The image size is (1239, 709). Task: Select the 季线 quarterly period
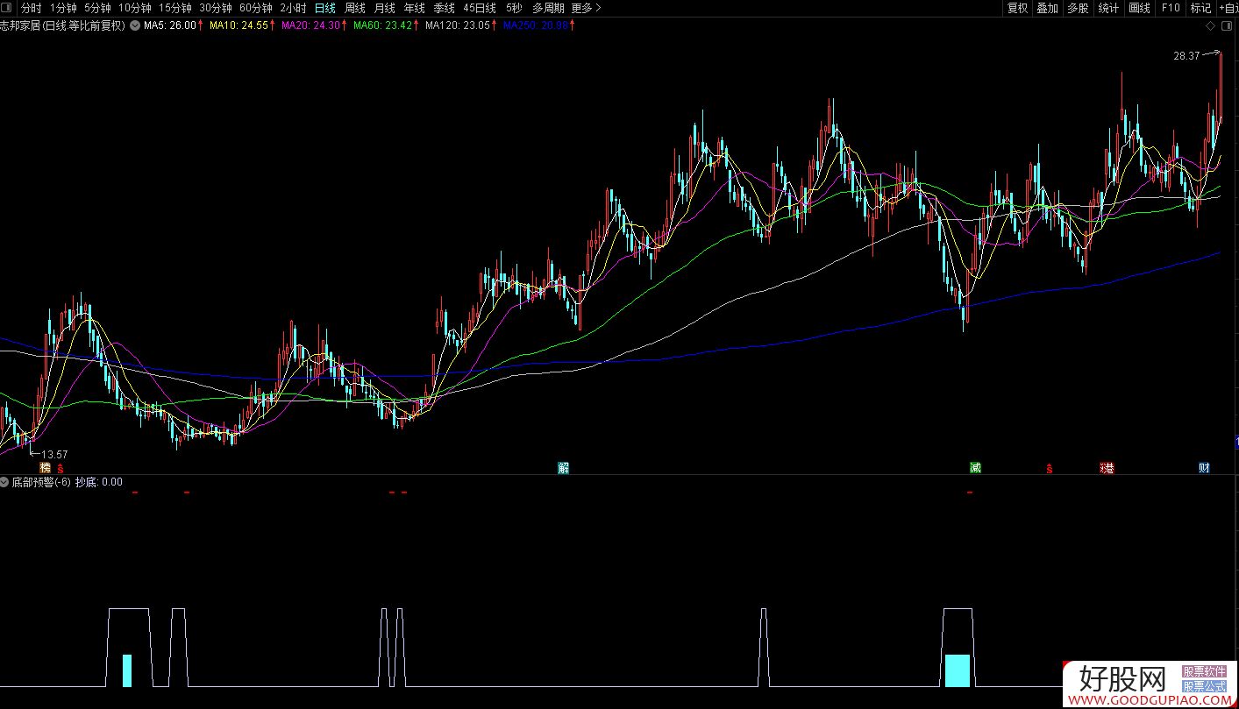click(x=445, y=8)
